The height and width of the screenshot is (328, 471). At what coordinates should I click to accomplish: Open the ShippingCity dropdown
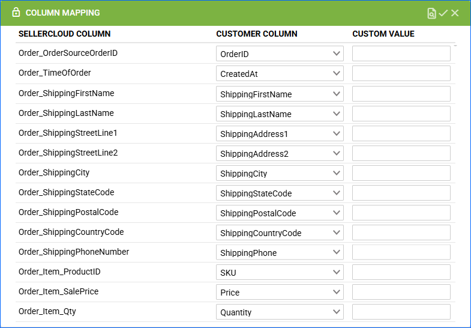point(280,173)
